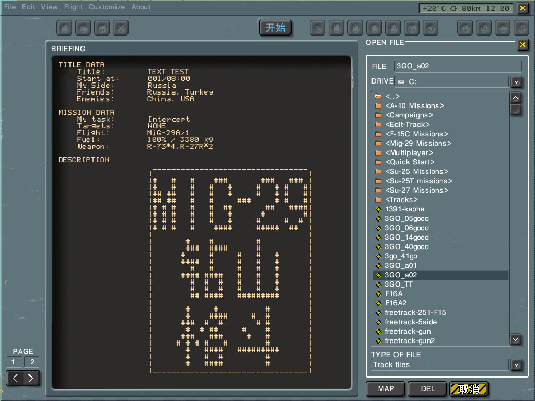Click the new mission document icon

pyautogui.click(x=64, y=28)
